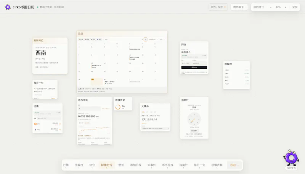Click the fear greed gauge ring
305x174 pixels.
tap(118, 107)
